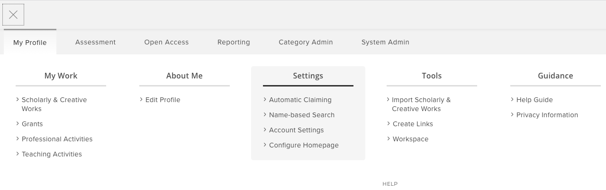Open the Grants link
Viewport: 606px width, 190px height.
(x=32, y=124)
